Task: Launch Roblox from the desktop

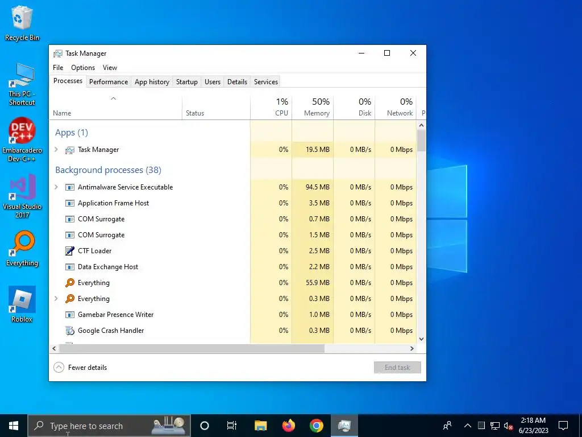Action: click(x=22, y=304)
